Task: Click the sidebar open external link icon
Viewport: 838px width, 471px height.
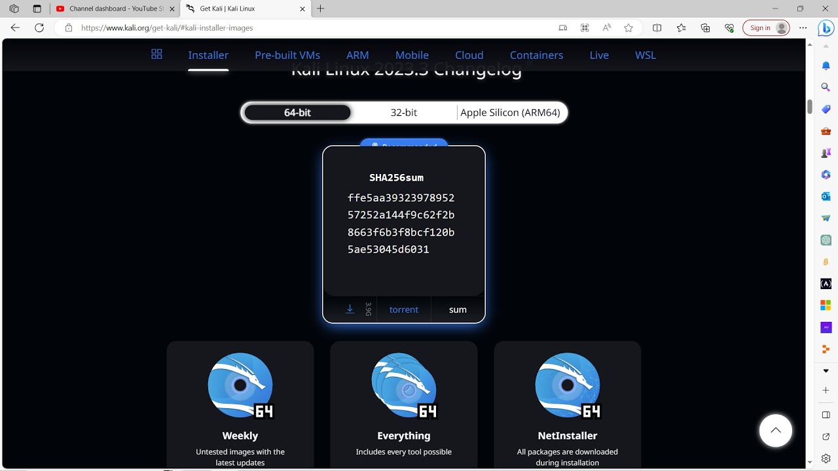Action: (x=826, y=436)
